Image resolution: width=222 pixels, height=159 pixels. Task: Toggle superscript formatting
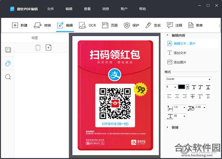point(200,96)
